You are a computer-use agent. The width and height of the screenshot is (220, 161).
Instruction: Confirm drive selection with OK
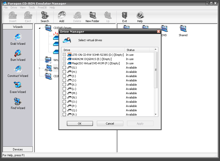click(80, 123)
